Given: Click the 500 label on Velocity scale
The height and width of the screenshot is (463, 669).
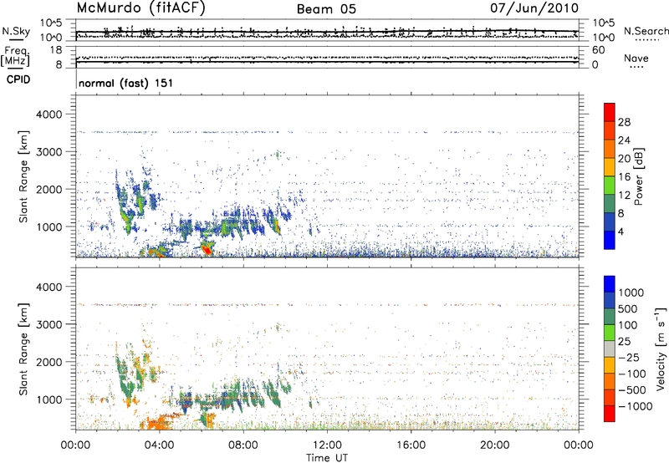Looking at the screenshot, I should coord(628,309).
